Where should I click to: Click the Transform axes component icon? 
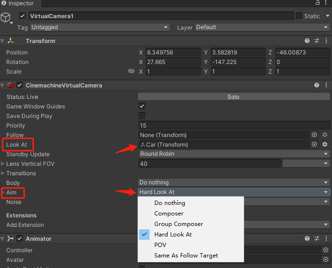pyautogui.click(x=11, y=41)
